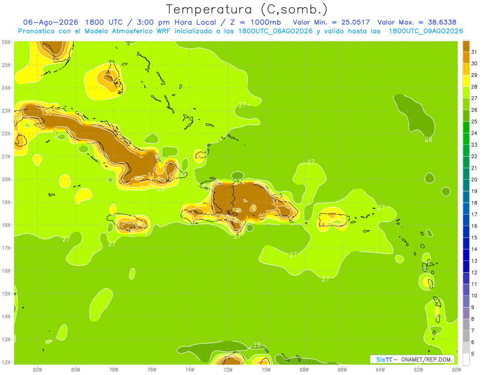Click the 76W longitude label
The image size is (485, 375).
pos(152,369)
